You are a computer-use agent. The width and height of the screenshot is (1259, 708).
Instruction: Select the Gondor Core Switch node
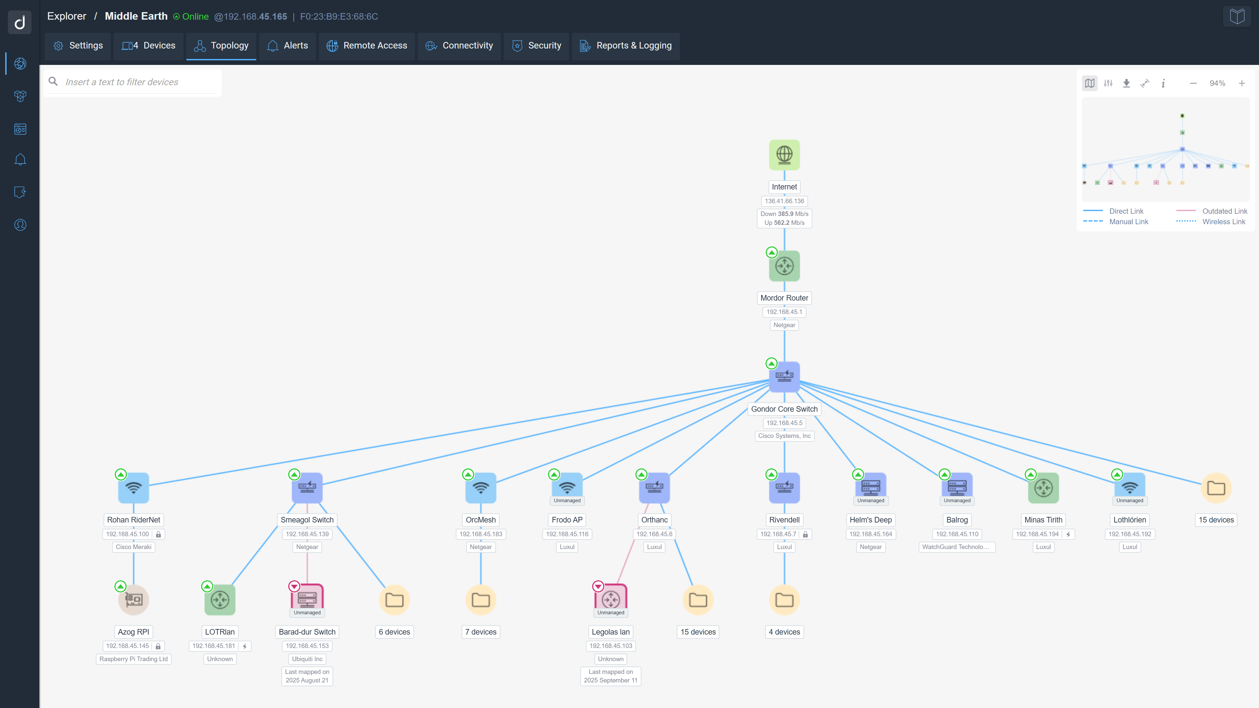pos(784,377)
